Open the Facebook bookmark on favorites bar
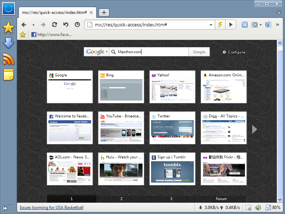 pos(52,35)
